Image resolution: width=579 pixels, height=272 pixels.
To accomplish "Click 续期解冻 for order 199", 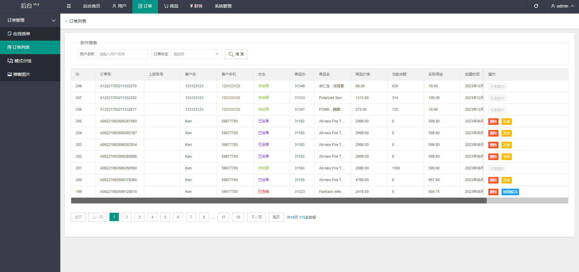I will click(510, 192).
